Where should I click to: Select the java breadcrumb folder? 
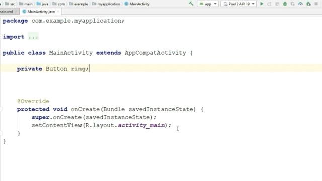coord(42,4)
